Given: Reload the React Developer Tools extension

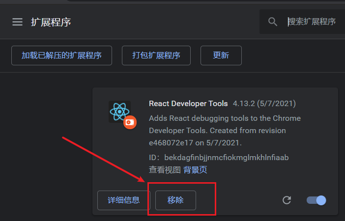Looking at the screenshot, I should coord(287,200).
